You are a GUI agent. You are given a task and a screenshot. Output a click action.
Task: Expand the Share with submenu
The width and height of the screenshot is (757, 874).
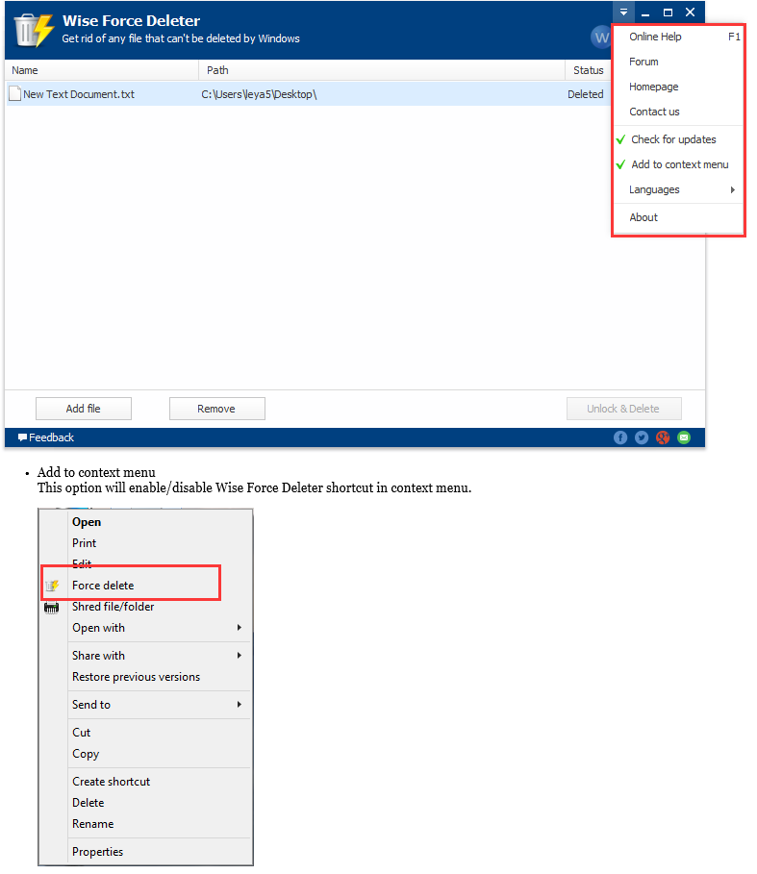click(159, 656)
